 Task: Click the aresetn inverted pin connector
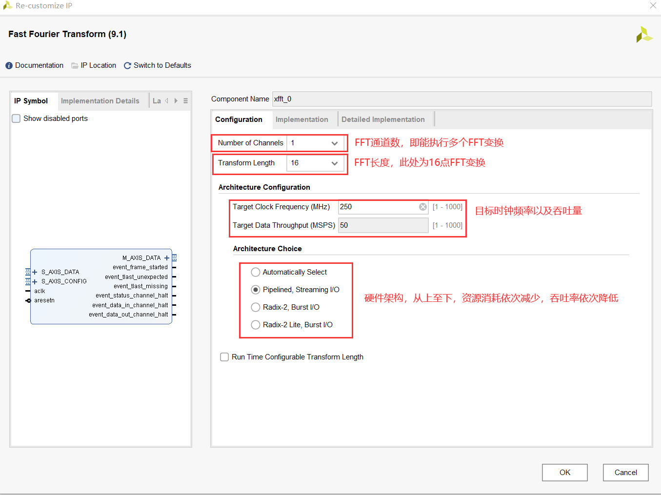point(28,300)
